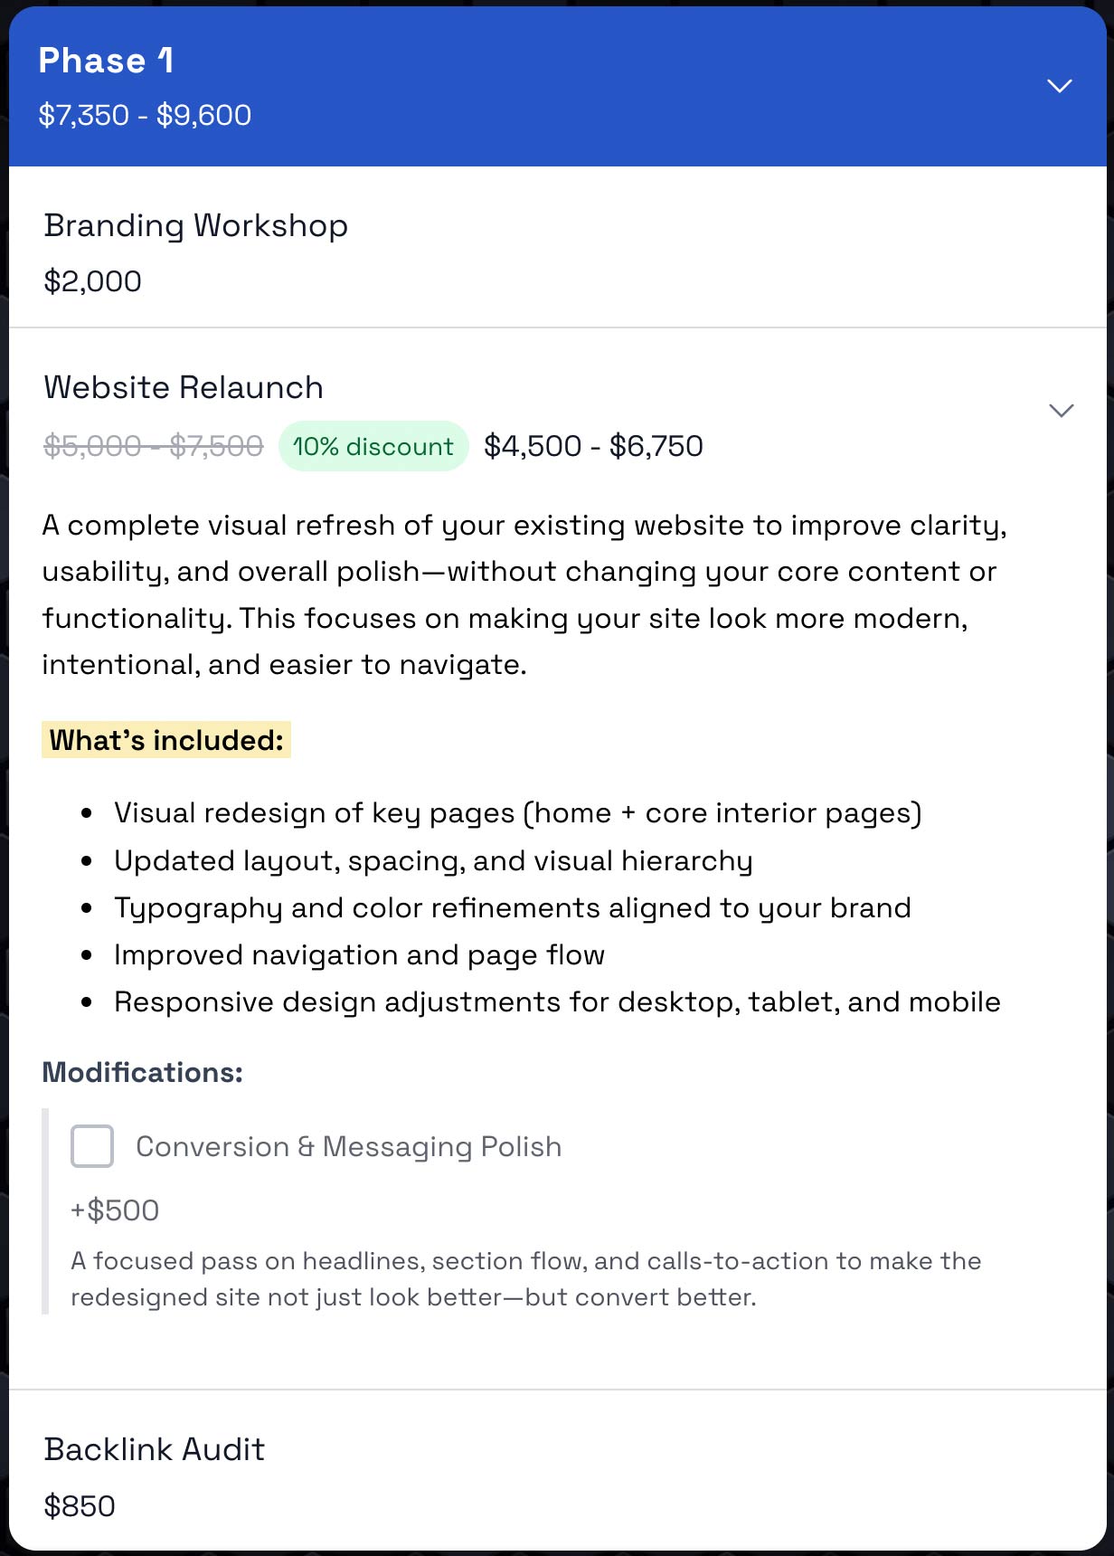Click the highlighted What's included heading
This screenshot has width=1114, height=1556.
pos(165,739)
